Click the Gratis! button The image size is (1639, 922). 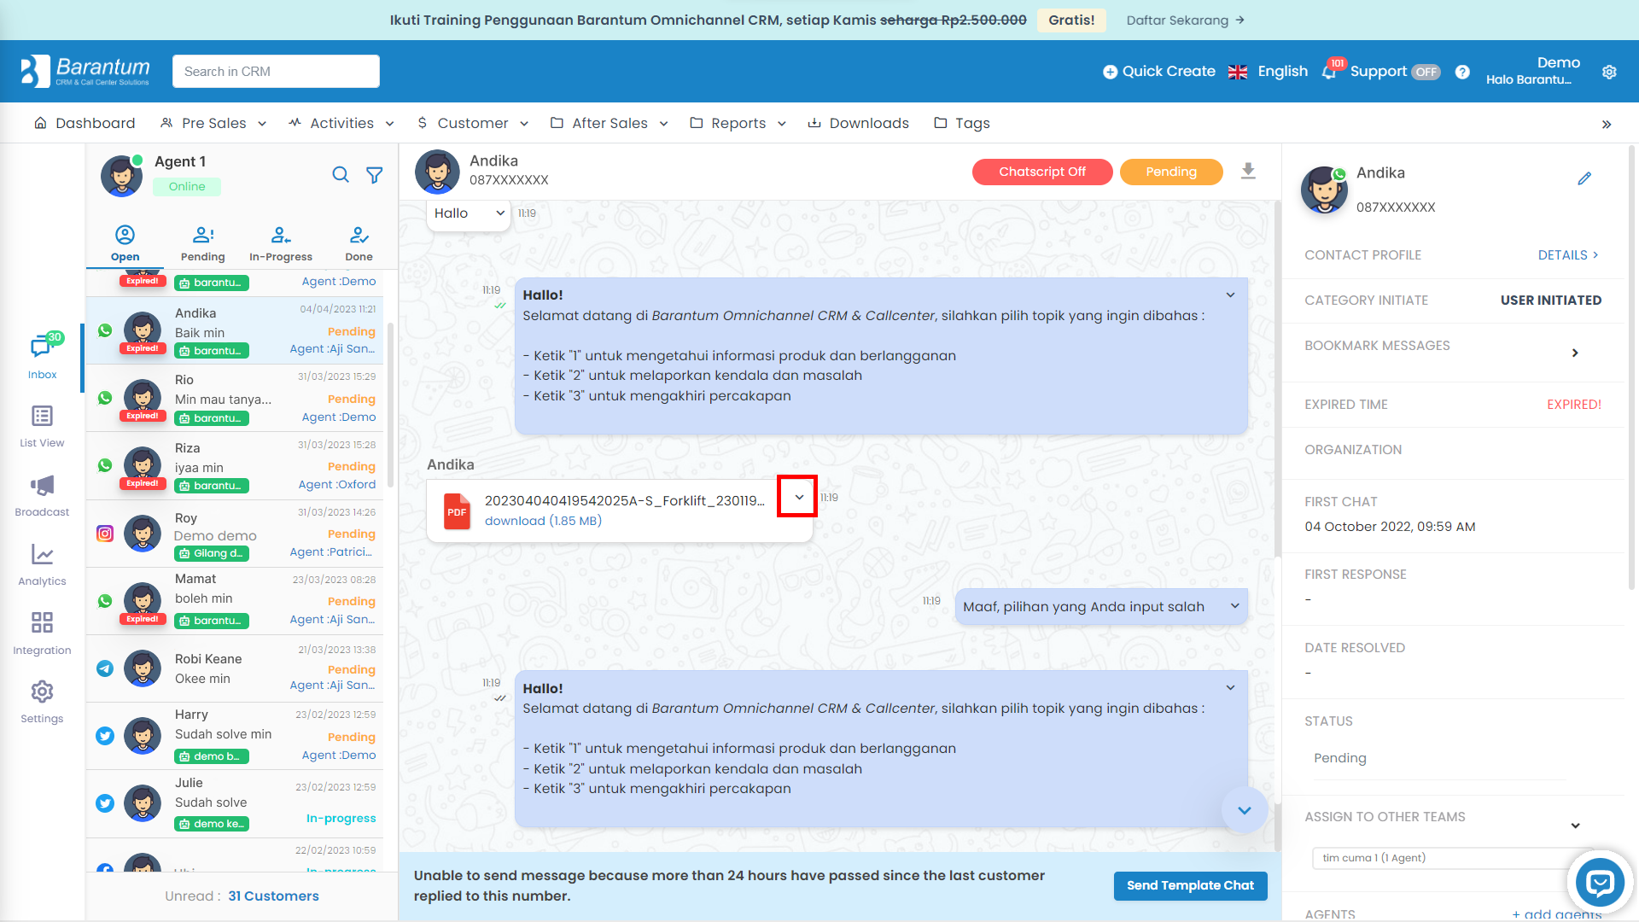1071,20
